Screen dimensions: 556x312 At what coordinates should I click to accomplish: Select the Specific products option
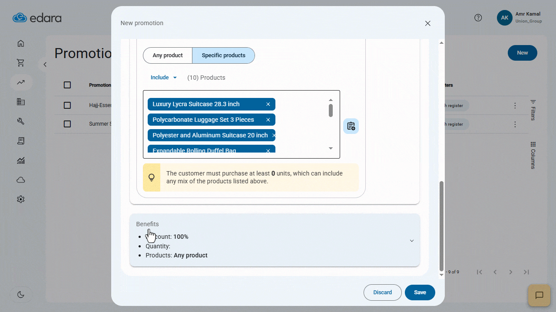point(223,55)
